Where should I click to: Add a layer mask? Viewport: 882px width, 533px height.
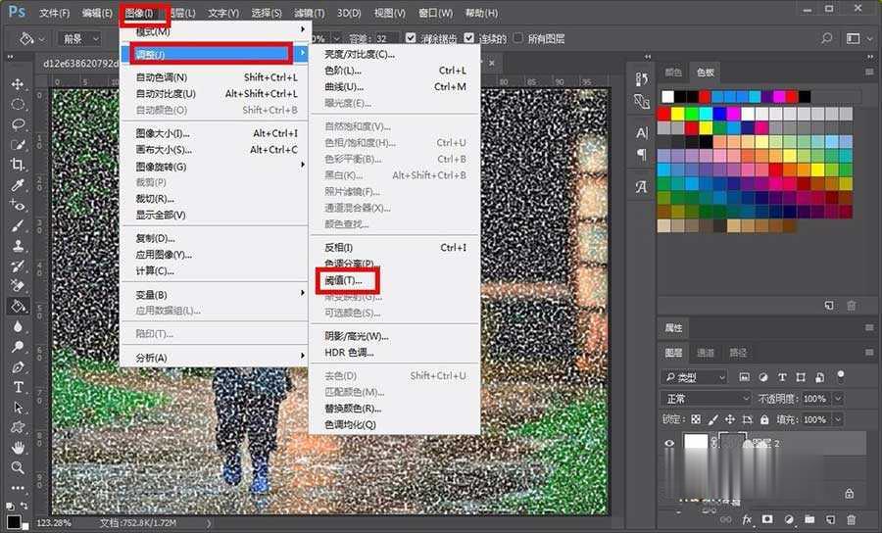767,519
